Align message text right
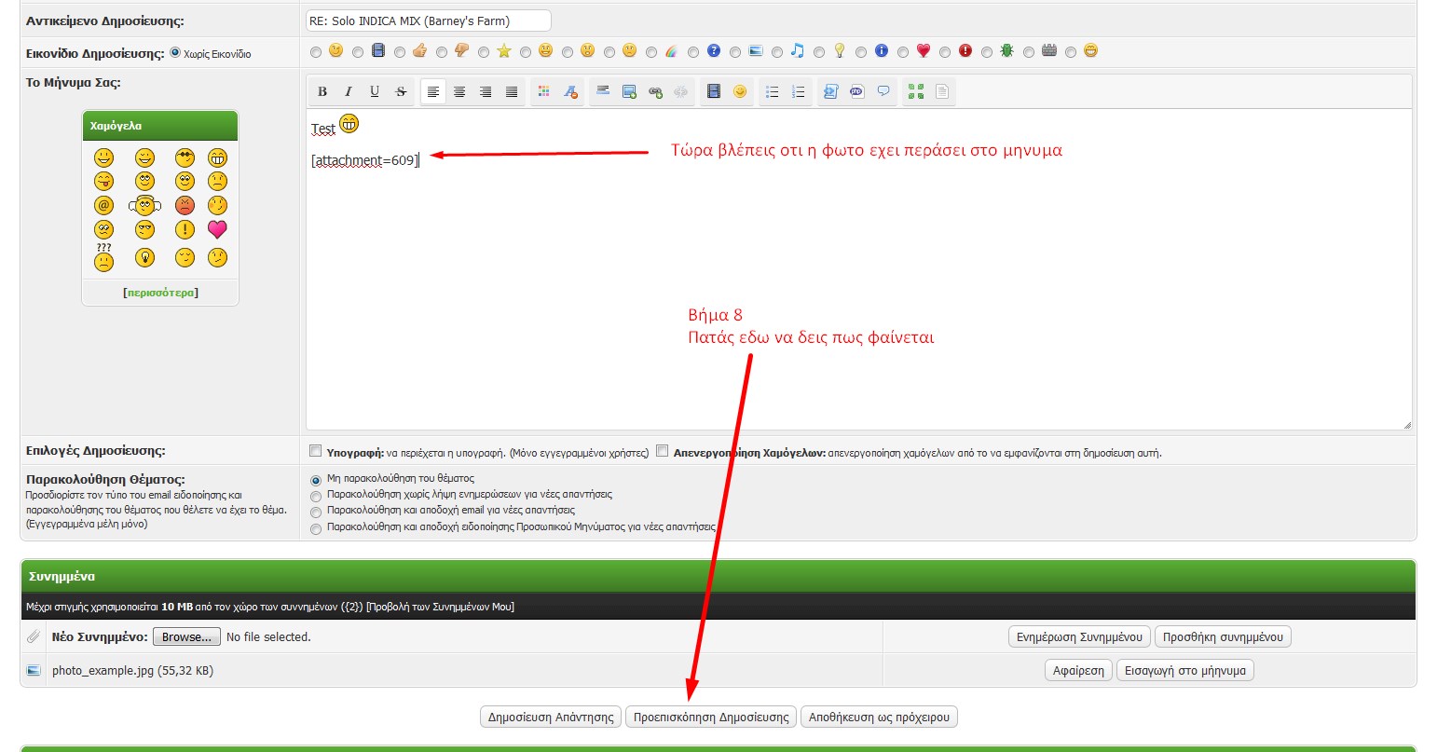The height and width of the screenshot is (752, 1451). (x=486, y=91)
